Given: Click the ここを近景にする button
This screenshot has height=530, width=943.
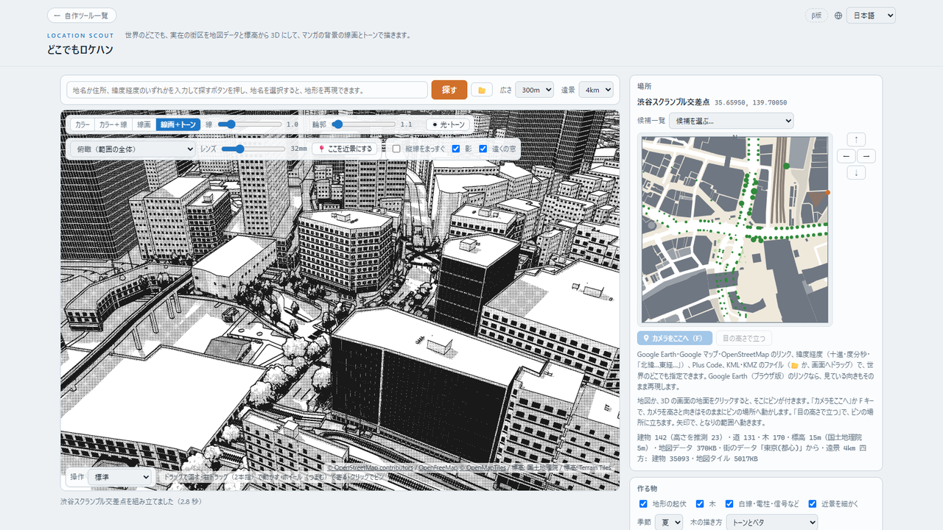Looking at the screenshot, I should pyautogui.click(x=345, y=149).
